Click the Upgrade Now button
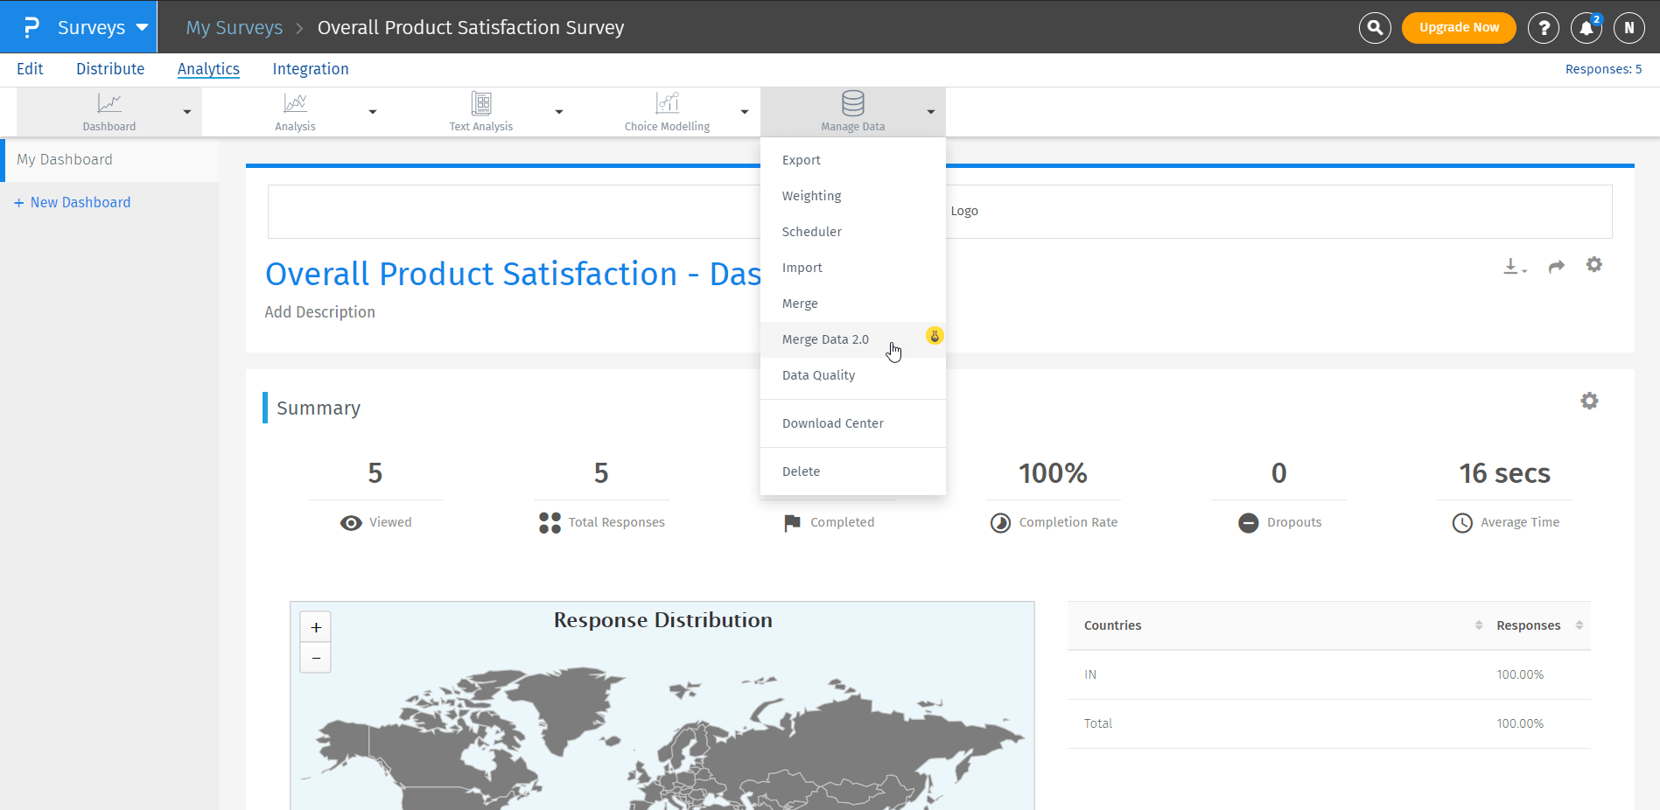Image resolution: width=1660 pixels, height=810 pixels. [x=1458, y=28]
